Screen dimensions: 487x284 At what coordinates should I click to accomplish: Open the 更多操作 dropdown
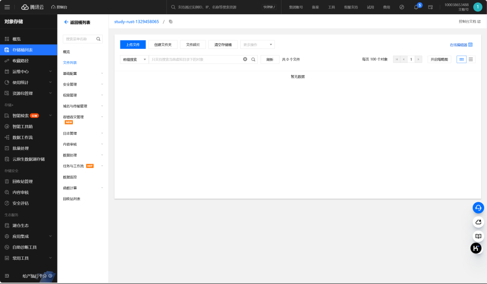(257, 45)
